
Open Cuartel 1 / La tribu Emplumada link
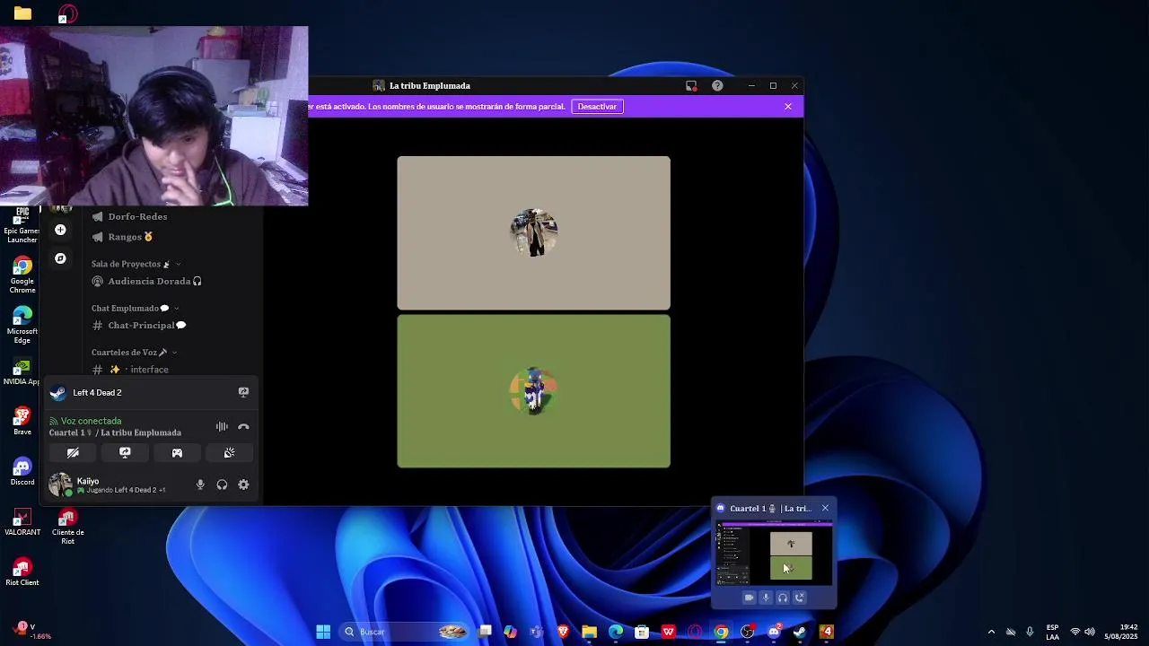pos(115,432)
